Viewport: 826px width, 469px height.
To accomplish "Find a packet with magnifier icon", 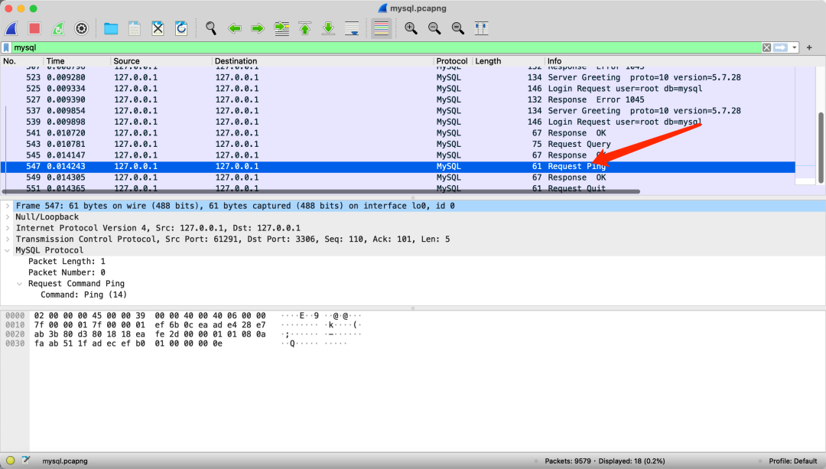I will tap(211, 28).
